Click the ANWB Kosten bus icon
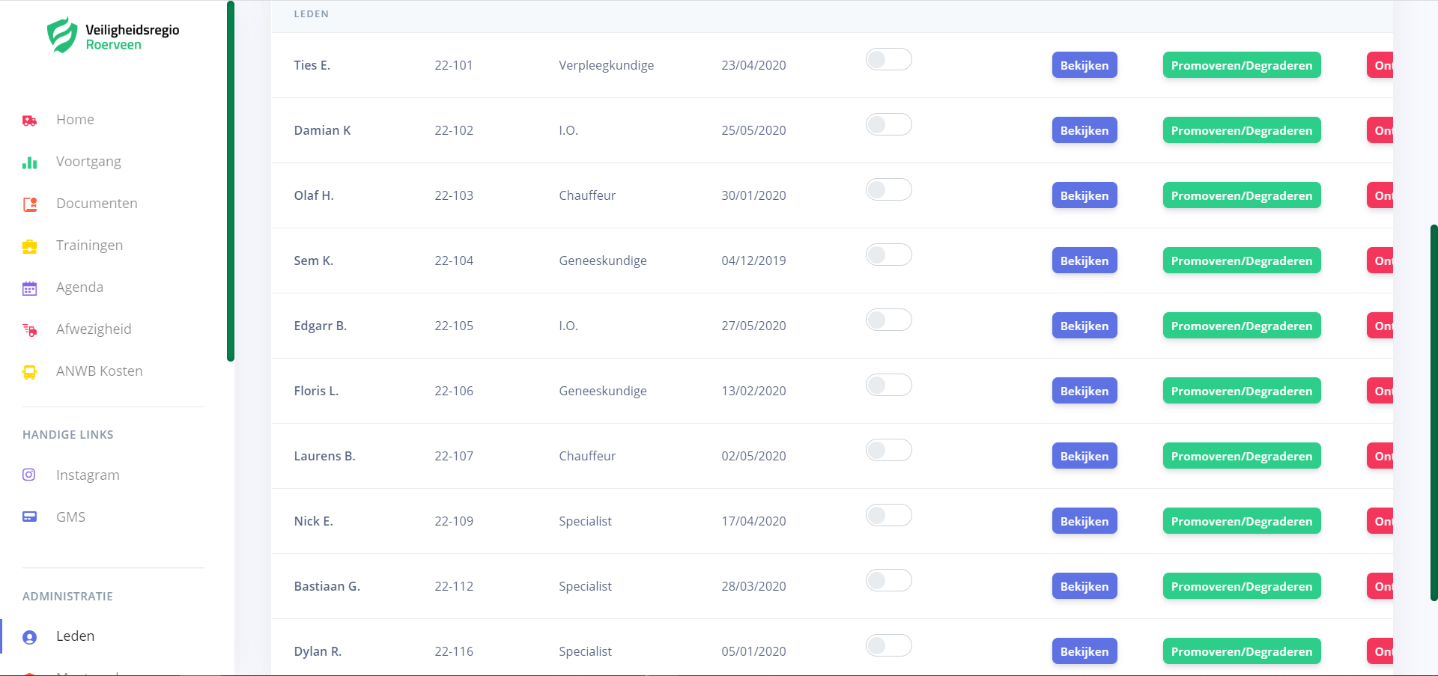1438x676 pixels. 30,372
